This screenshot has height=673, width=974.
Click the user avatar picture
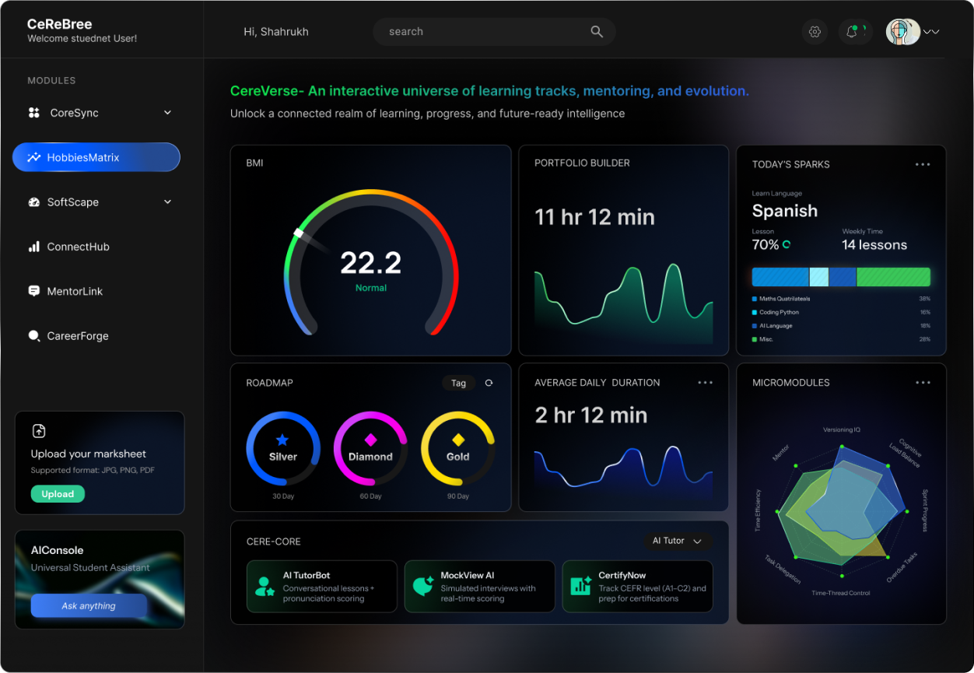pyautogui.click(x=903, y=32)
